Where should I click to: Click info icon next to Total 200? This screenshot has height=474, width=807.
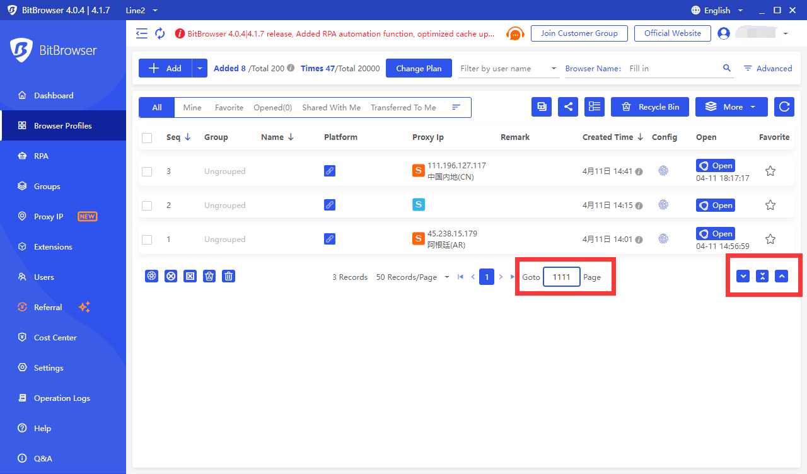pos(291,68)
